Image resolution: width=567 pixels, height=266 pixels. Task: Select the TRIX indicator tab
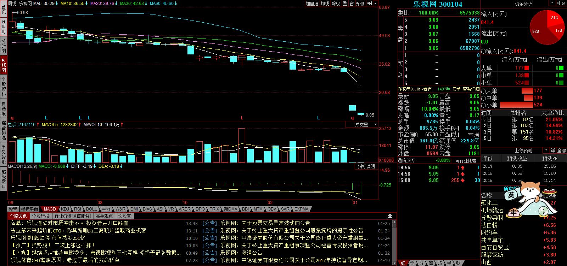[214, 209]
